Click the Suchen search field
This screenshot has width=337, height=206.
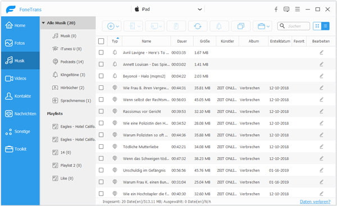(x=294, y=26)
